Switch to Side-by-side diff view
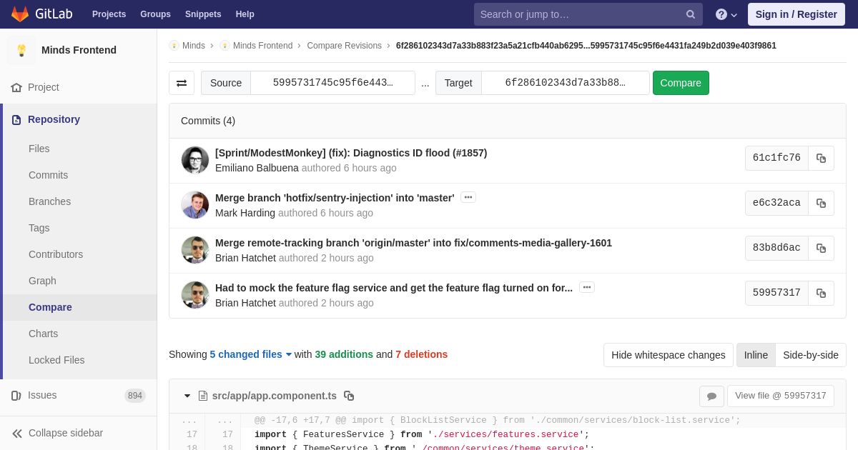 tap(810, 355)
